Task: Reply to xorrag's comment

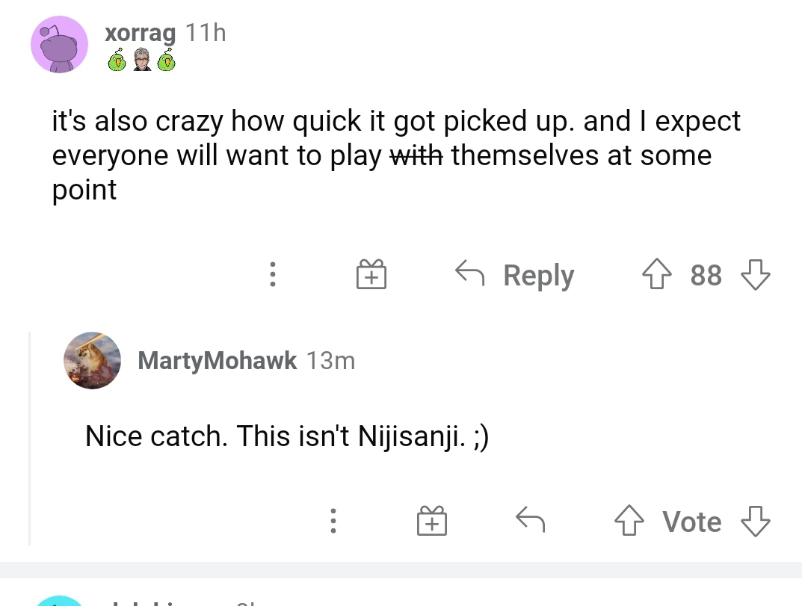Action: [x=516, y=275]
